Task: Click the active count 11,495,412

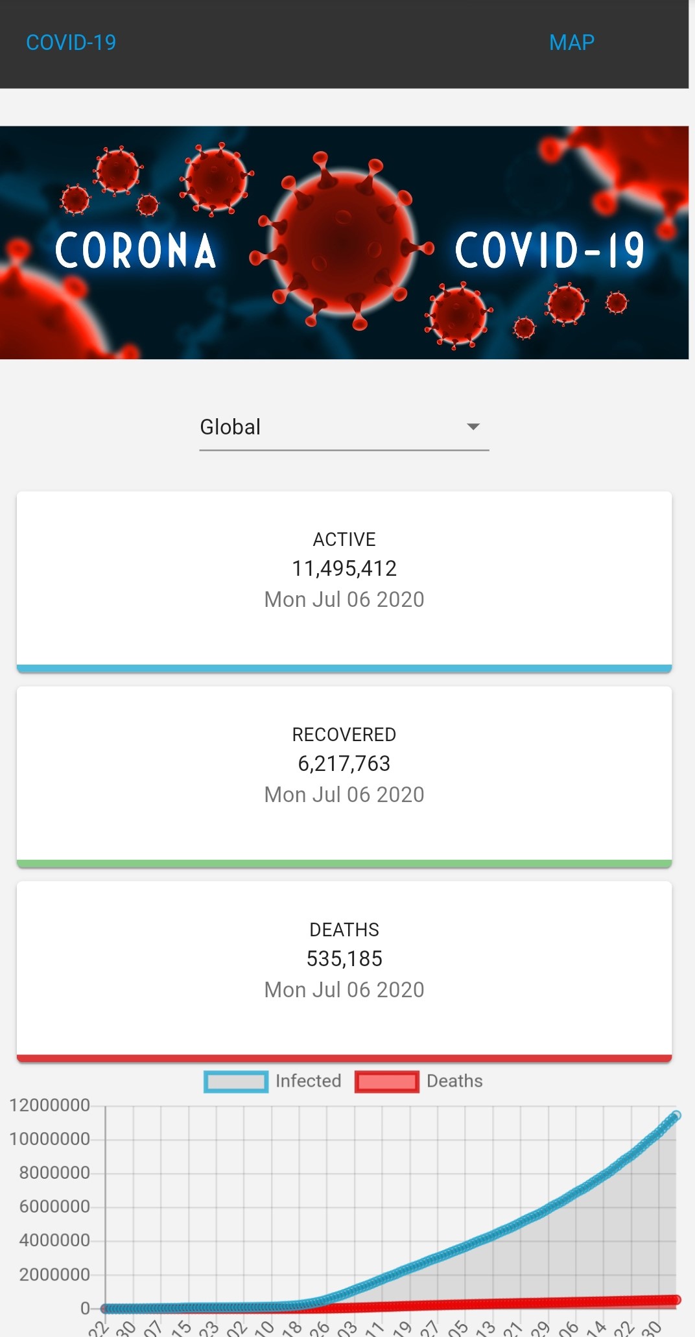Action: [344, 569]
